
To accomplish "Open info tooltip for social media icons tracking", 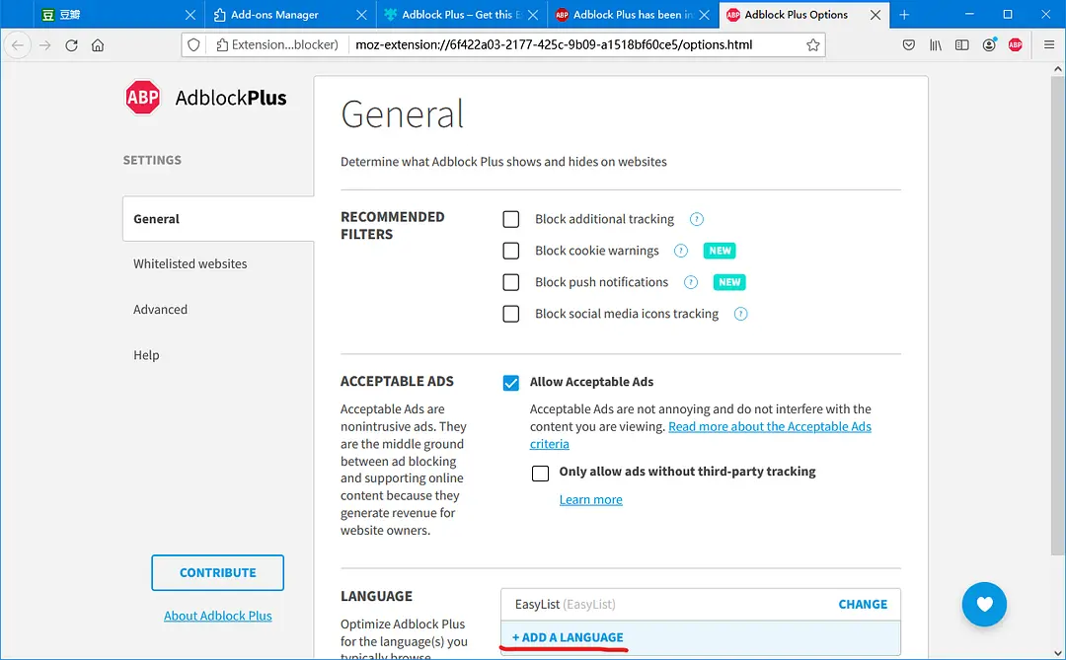I will 740,314.
